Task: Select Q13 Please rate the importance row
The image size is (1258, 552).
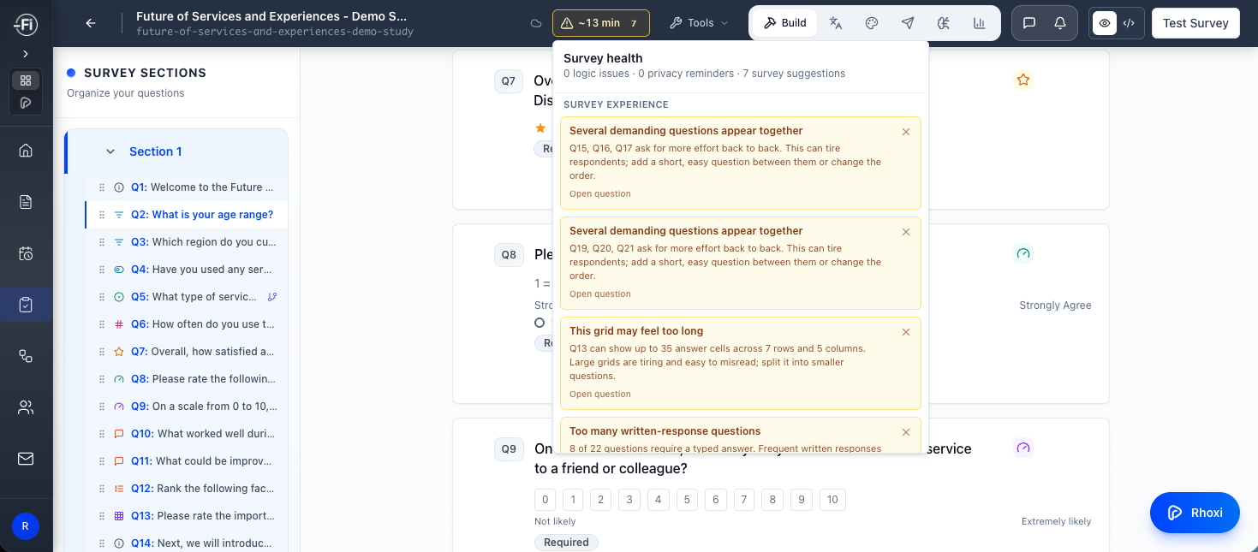Action: point(187,516)
